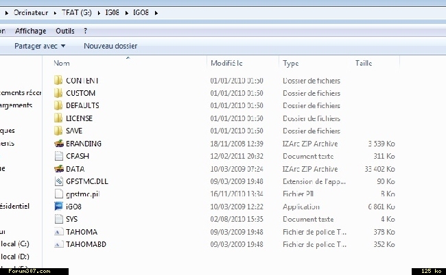Image resolution: width=446 pixels, height=275 pixels.
Task: Click the CUSTOM file name
Action: tap(80, 93)
